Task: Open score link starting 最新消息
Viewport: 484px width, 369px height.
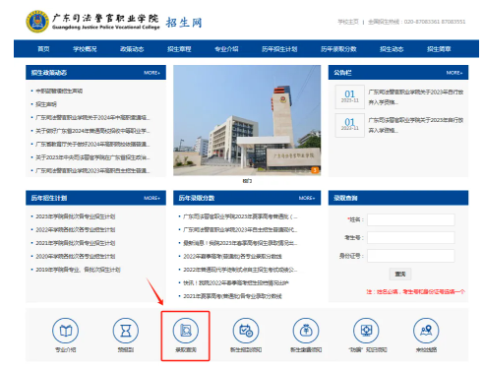Action: [x=240, y=243]
